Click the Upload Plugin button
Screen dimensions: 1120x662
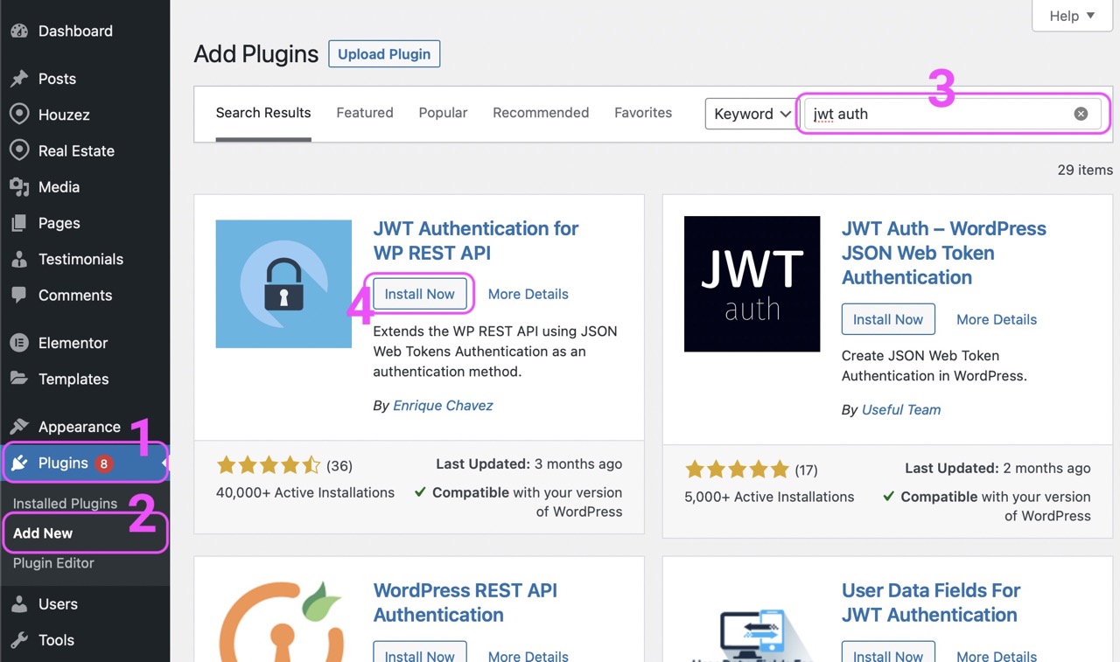coord(384,54)
